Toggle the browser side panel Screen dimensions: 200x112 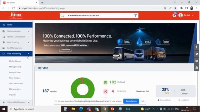point(187,8)
